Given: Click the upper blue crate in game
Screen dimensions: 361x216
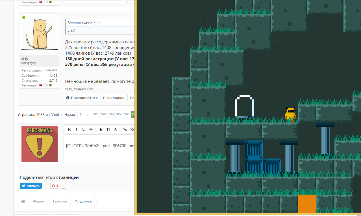Looking at the screenshot, I should point(254,150).
